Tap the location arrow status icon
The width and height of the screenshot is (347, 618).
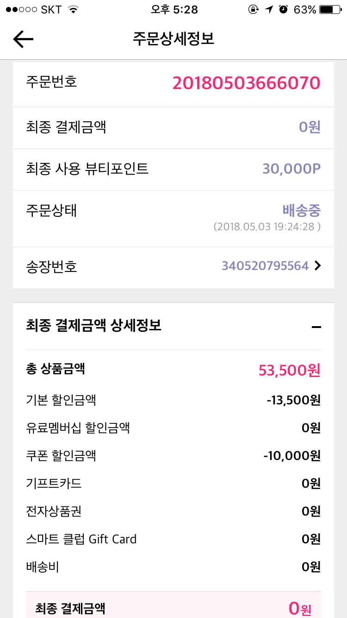(x=269, y=10)
